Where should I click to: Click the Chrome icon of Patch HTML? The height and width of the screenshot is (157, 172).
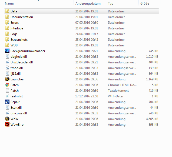[7, 85]
